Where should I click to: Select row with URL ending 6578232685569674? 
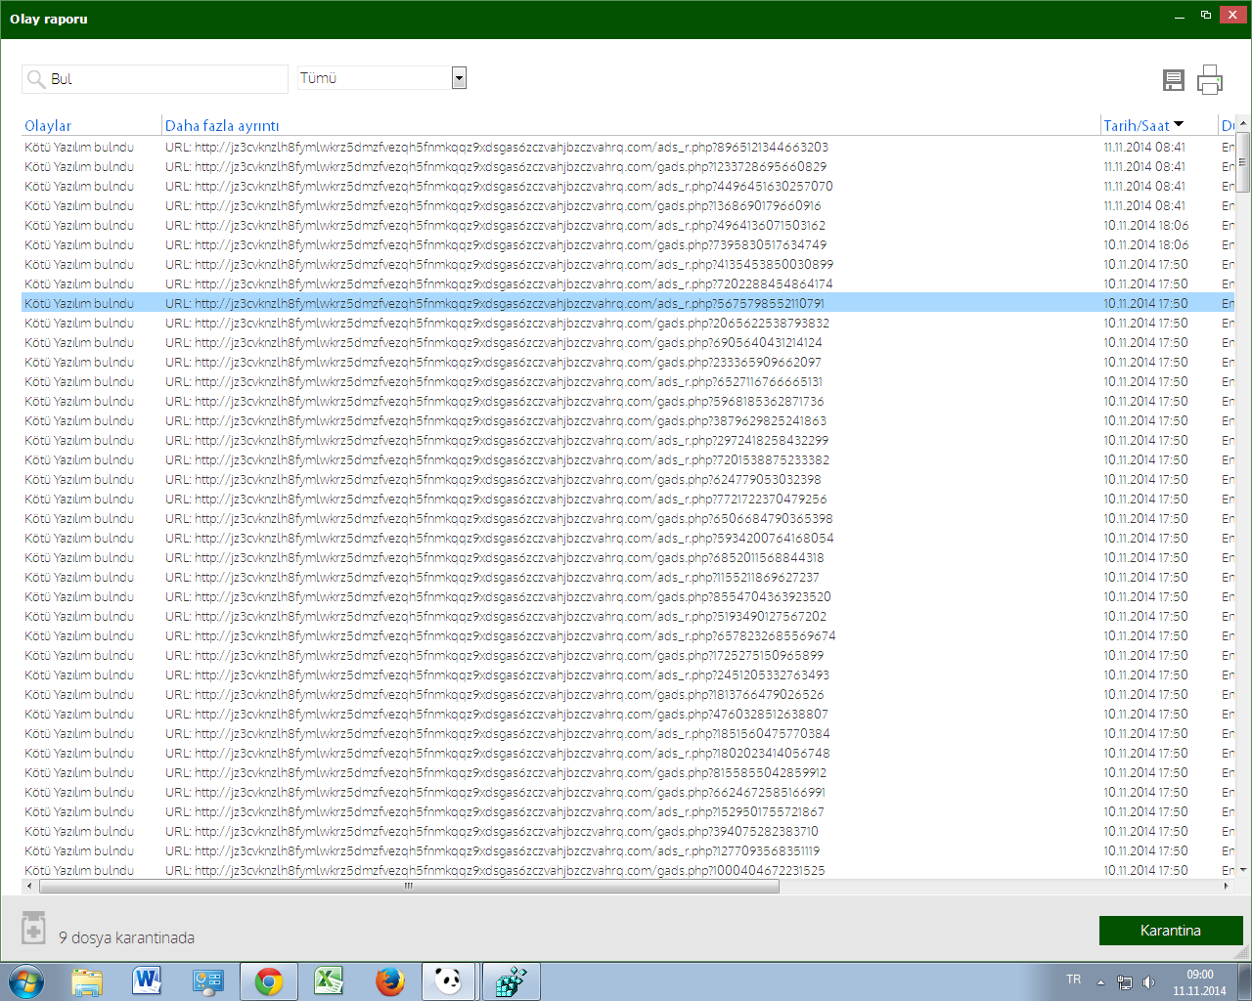tap(627, 635)
